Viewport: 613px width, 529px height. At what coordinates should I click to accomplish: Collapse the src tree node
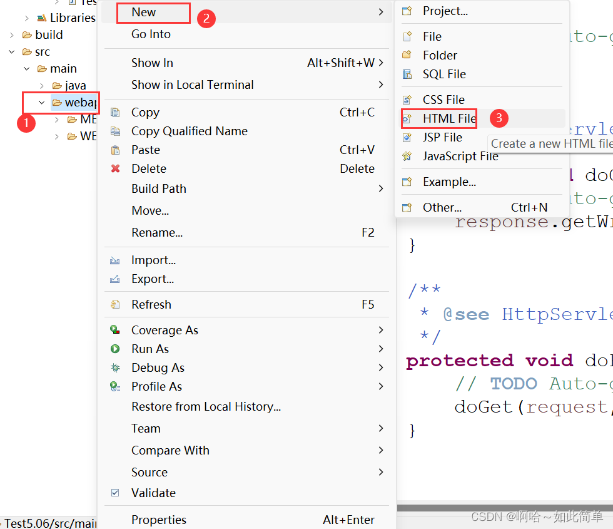tap(11, 51)
